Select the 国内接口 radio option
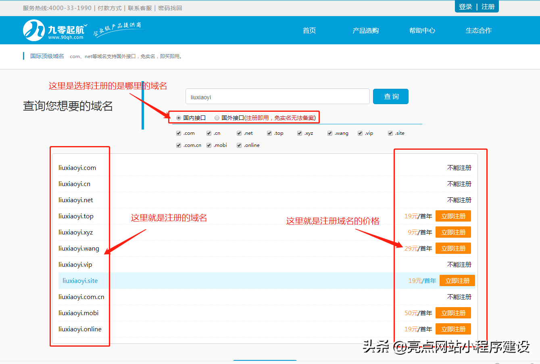This screenshot has height=364, width=540. (x=178, y=118)
